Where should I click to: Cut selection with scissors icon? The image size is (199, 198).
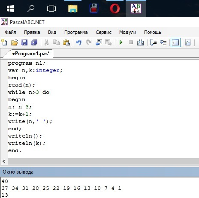pyautogui.click(x=46, y=42)
